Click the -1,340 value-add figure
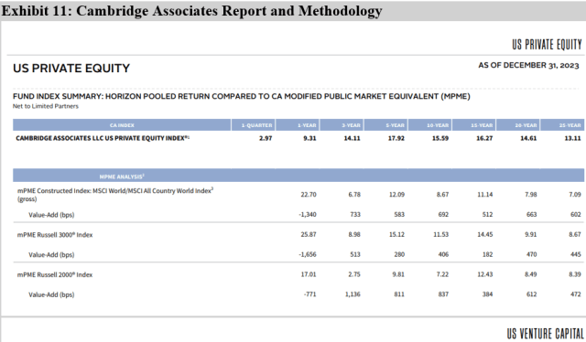 (x=308, y=215)
